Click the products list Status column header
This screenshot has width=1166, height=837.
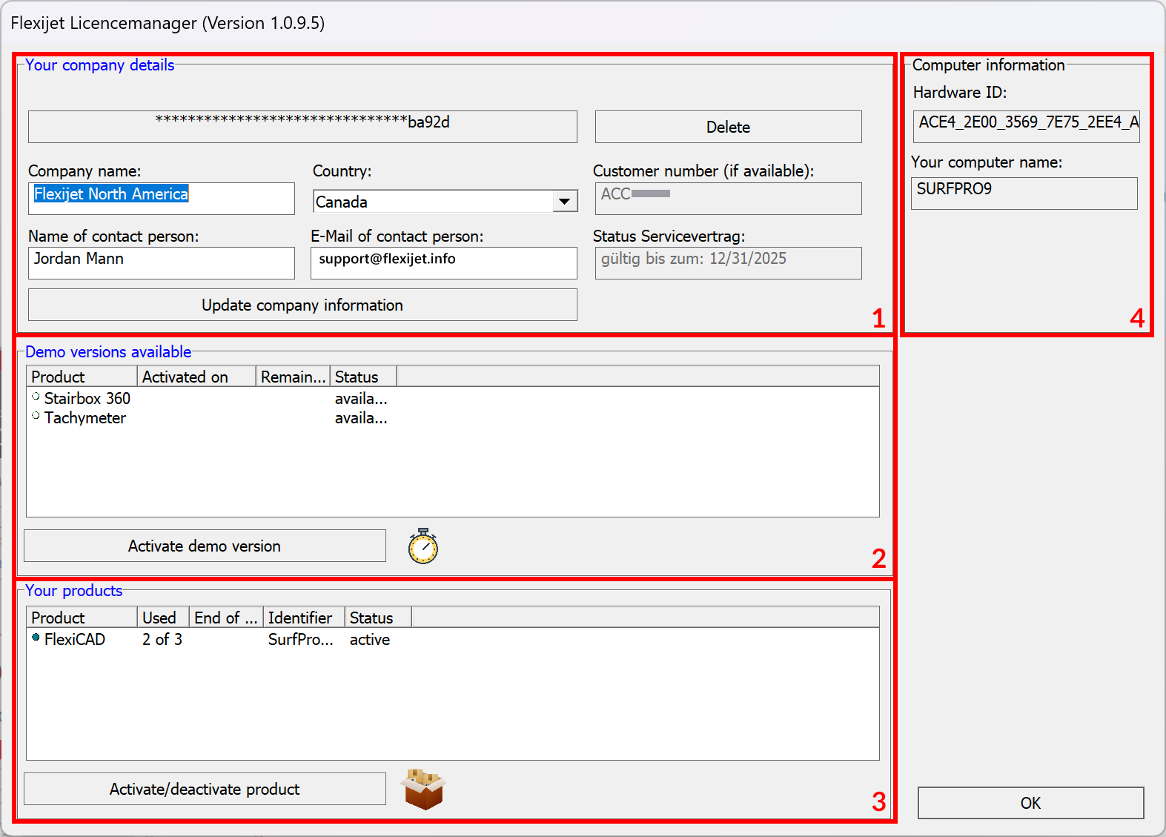coord(378,618)
